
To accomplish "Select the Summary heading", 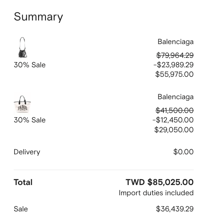I will (x=38, y=17).
